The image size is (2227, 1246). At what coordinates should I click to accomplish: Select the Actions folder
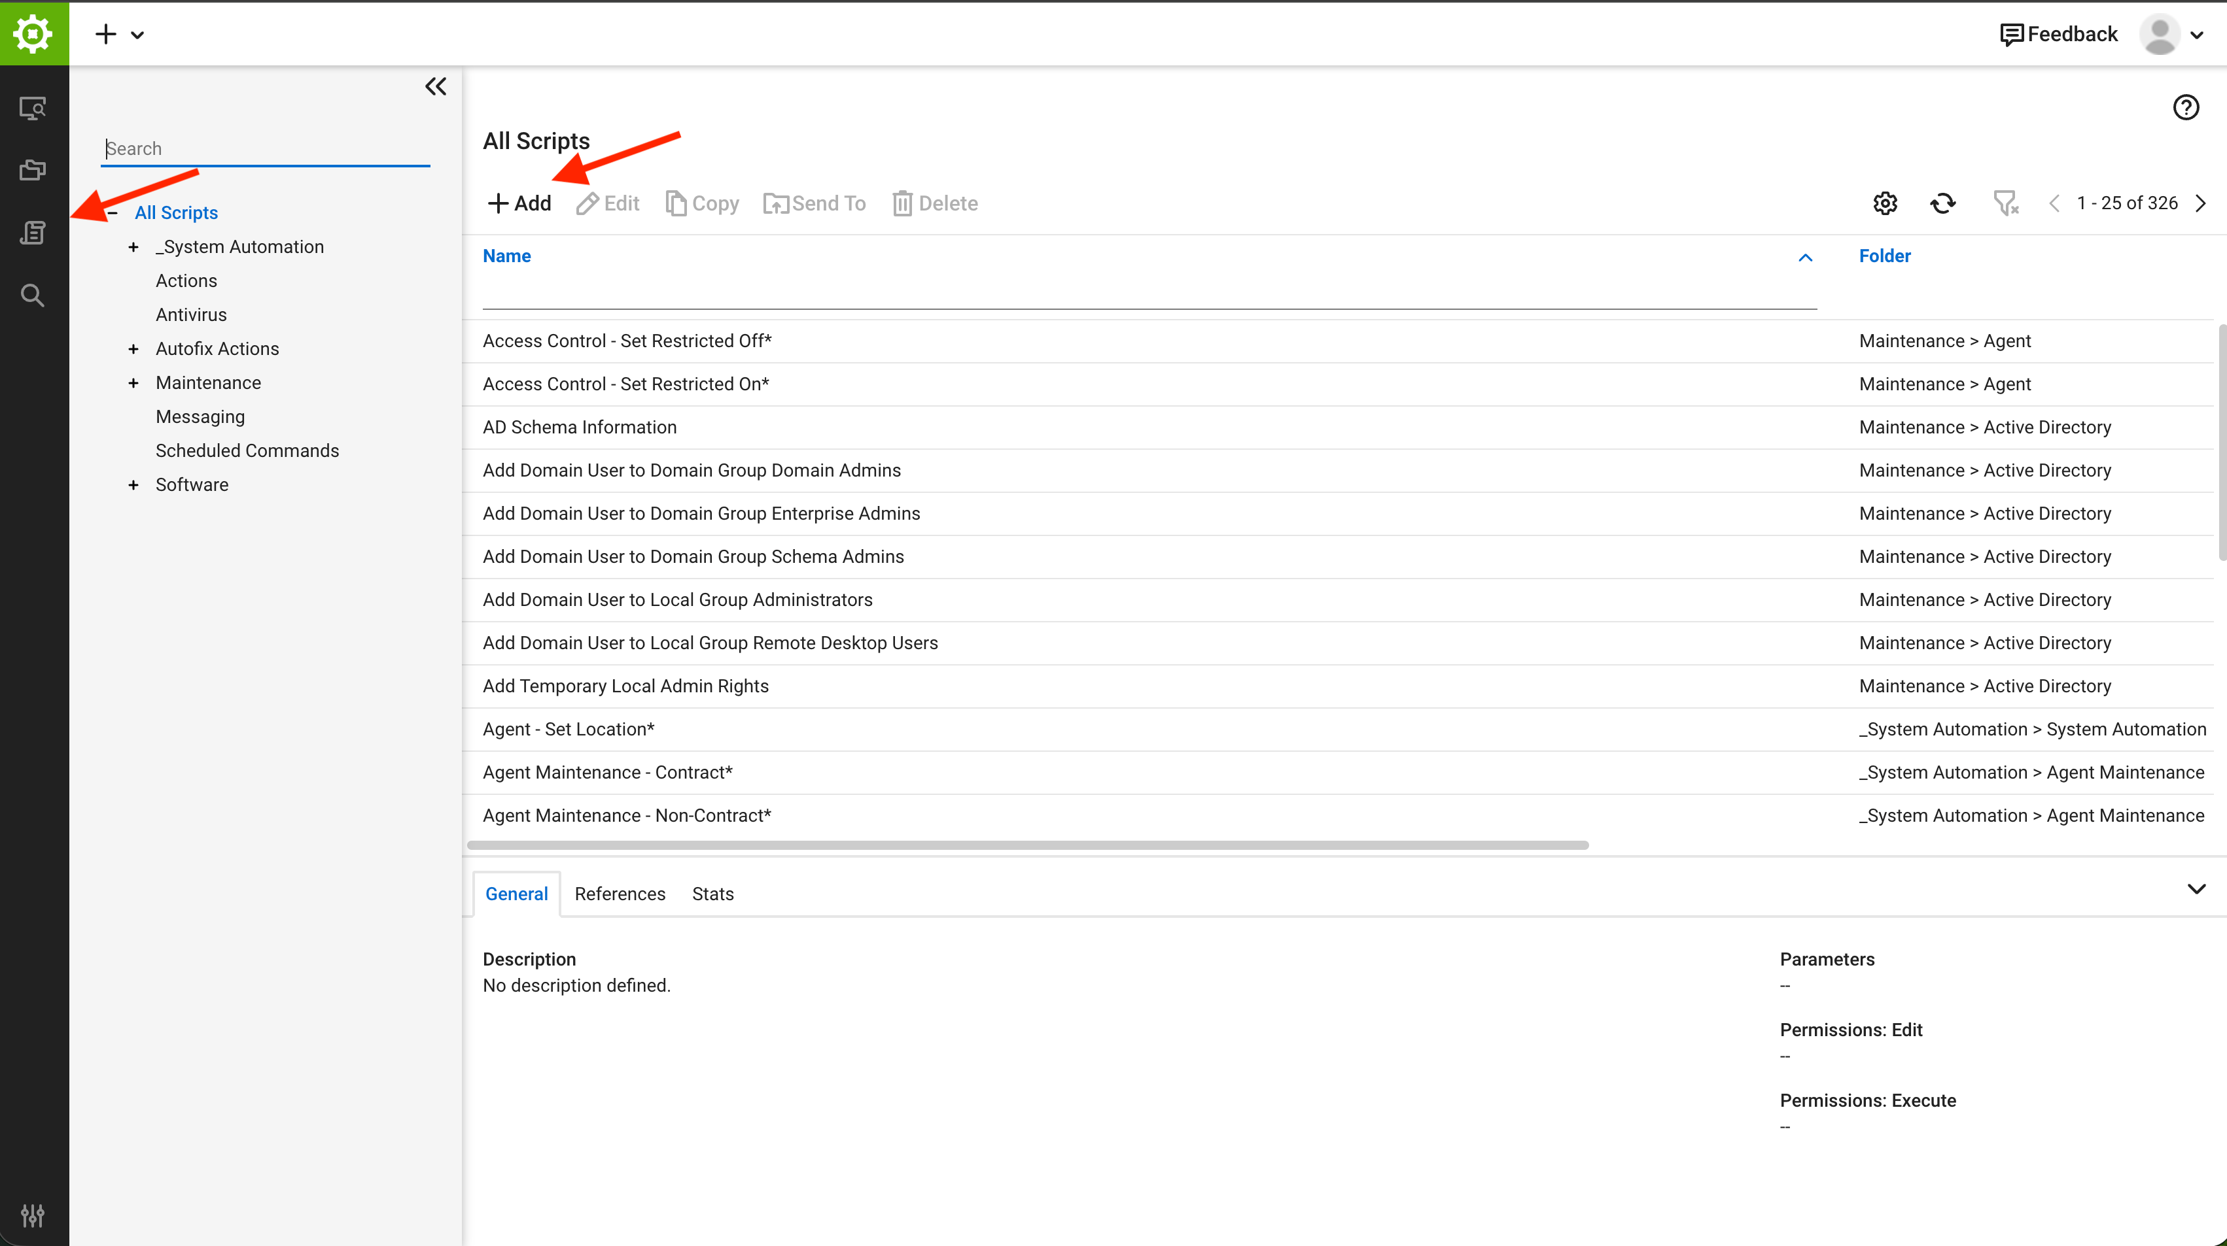tap(186, 281)
